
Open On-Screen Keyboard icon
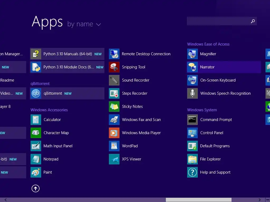click(192, 80)
